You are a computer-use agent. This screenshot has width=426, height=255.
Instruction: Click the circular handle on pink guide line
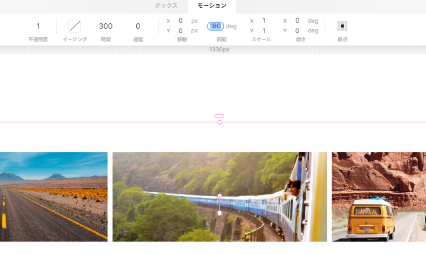tap(219, 122)
